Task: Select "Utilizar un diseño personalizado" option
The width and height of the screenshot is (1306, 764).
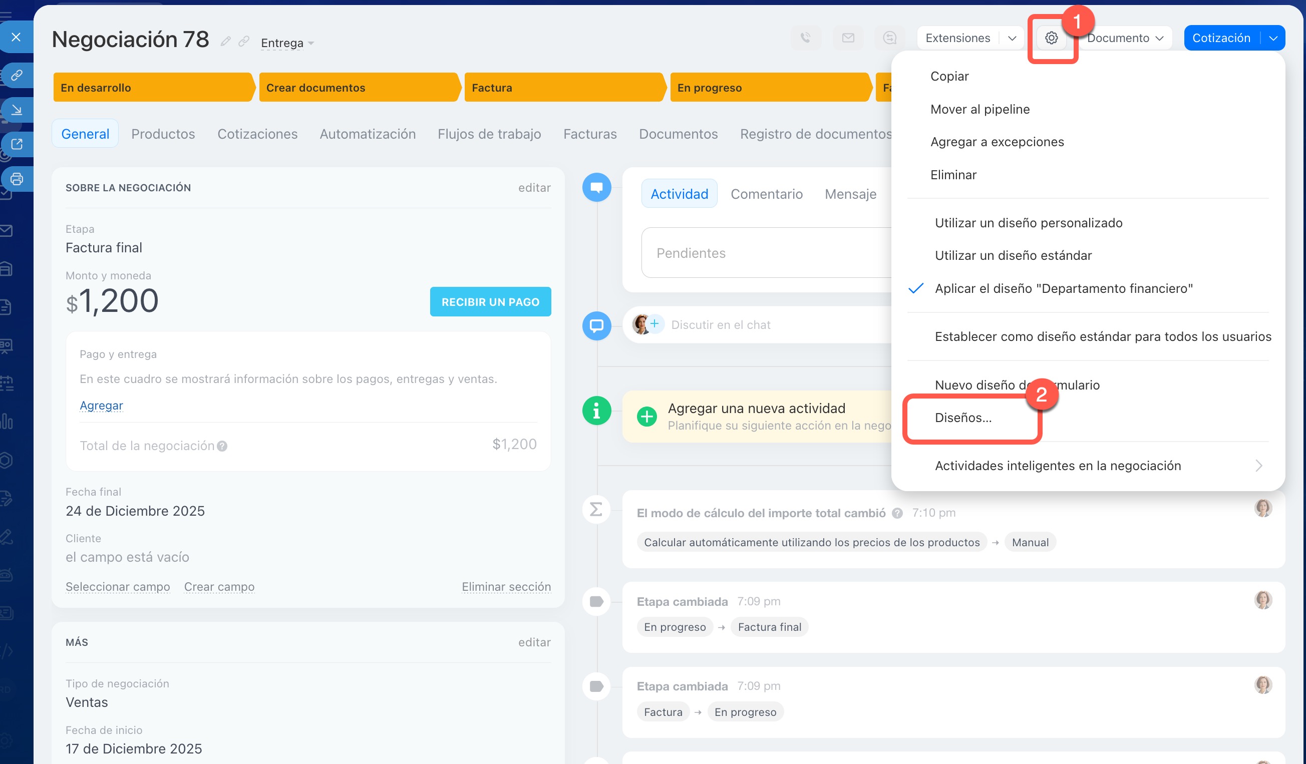Action: point(1028,223)
